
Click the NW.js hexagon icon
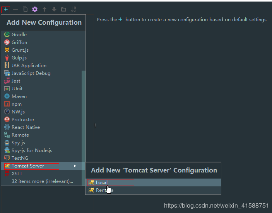[7, 112]
